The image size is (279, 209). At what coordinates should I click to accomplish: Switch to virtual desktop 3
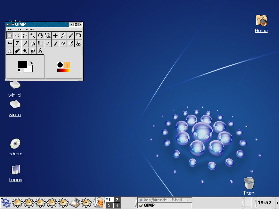110,205
